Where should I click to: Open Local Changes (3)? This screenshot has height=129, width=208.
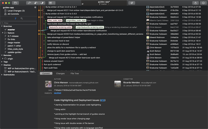point(16,11)
